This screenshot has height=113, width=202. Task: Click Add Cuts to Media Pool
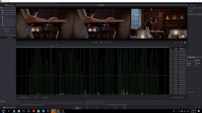[178, 97]
